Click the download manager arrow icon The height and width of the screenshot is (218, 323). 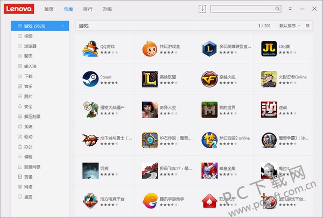(202, 9)
